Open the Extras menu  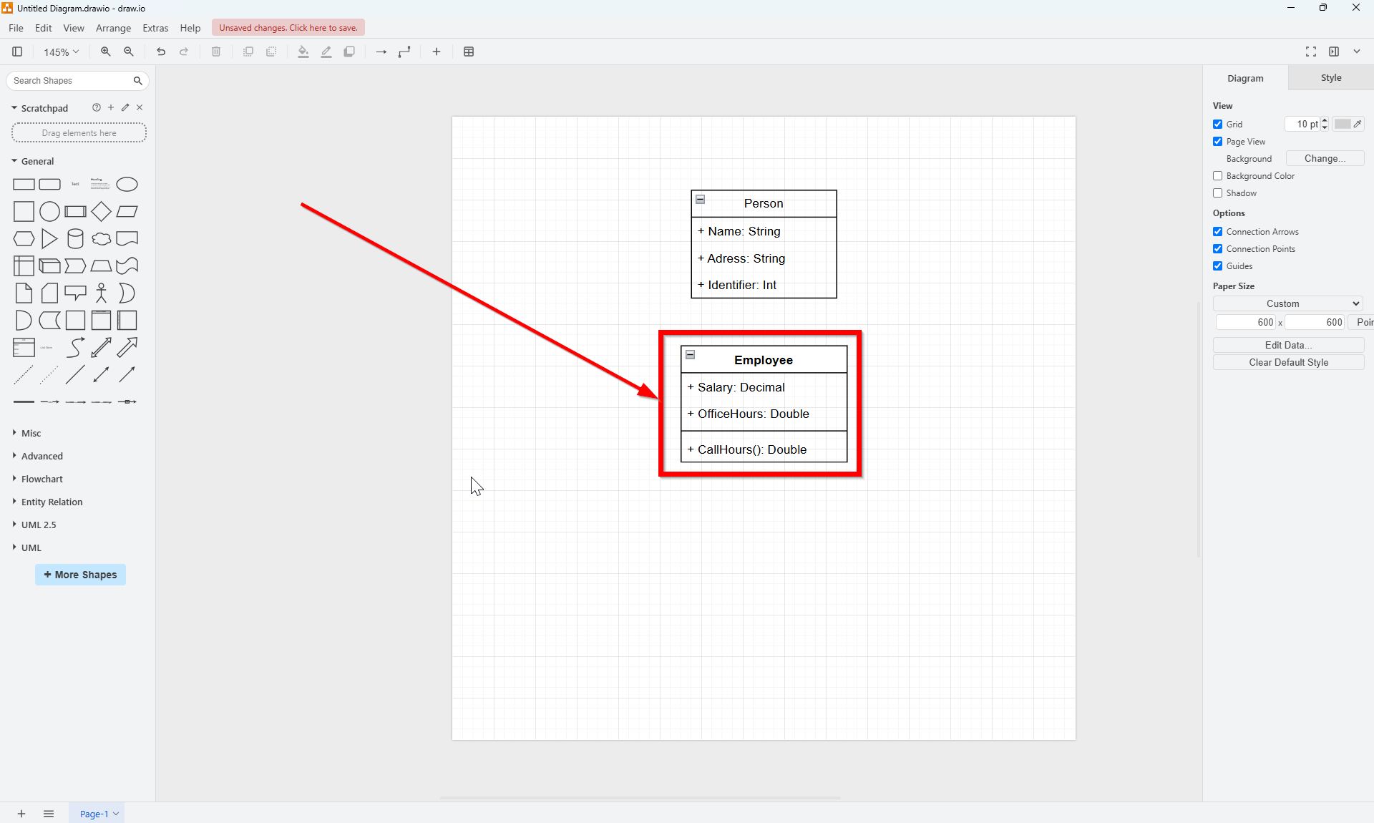point(155,28)
